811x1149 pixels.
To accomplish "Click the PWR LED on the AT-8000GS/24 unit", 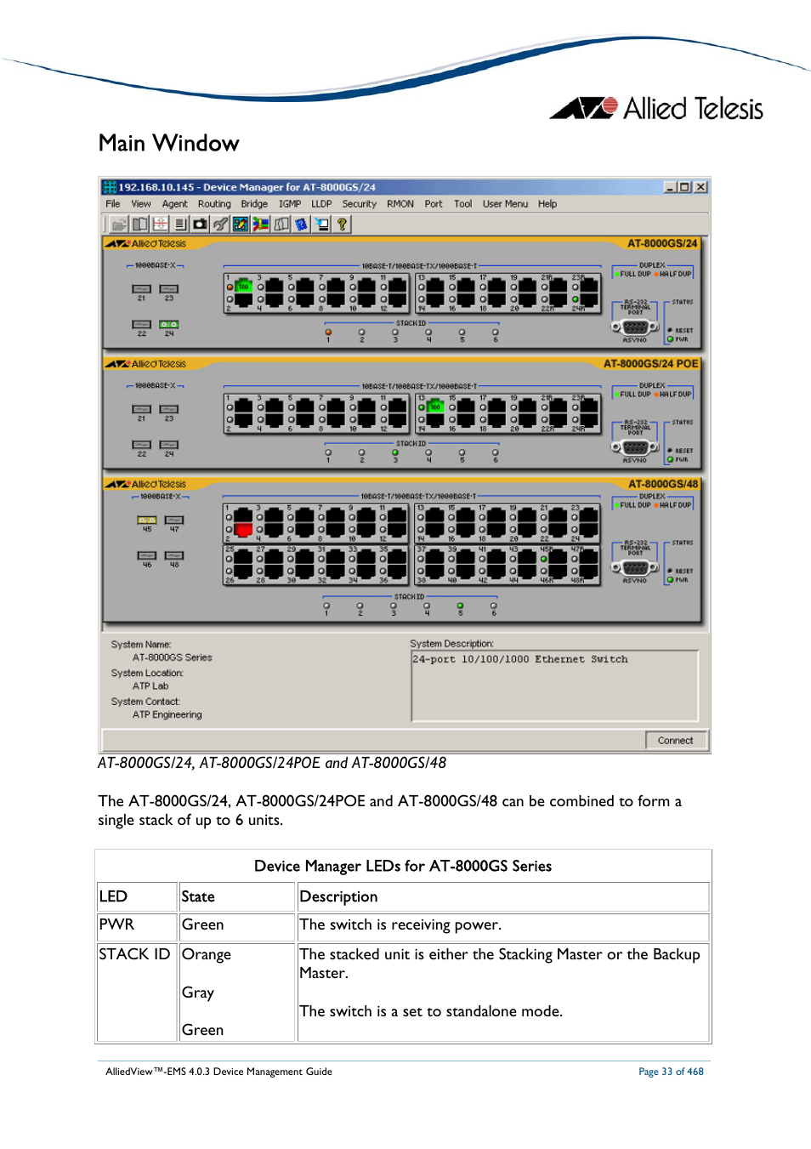I will click(671, 339).
